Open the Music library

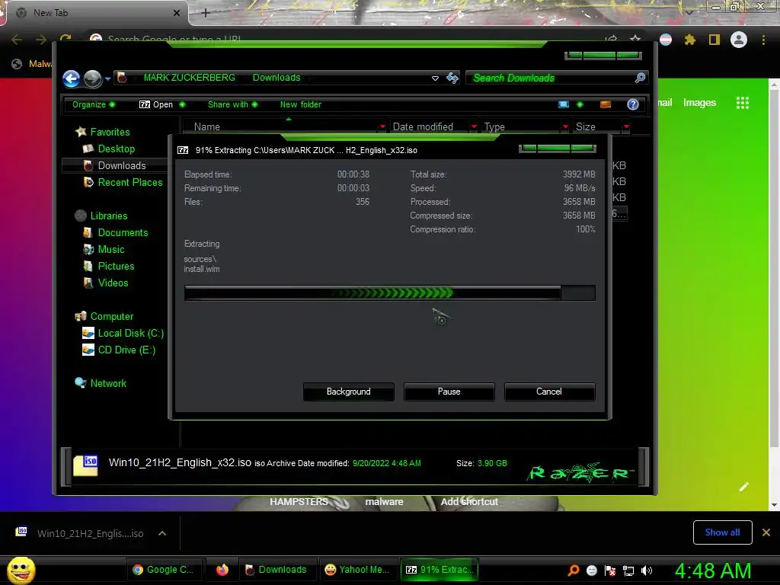pos(104,249)
